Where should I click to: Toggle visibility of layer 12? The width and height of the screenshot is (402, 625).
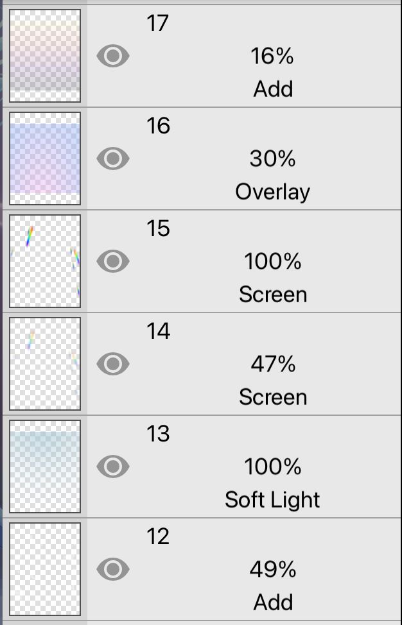(113, 569)
